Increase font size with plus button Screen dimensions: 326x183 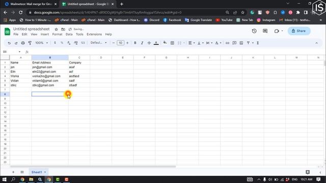(x=127, y=43)
